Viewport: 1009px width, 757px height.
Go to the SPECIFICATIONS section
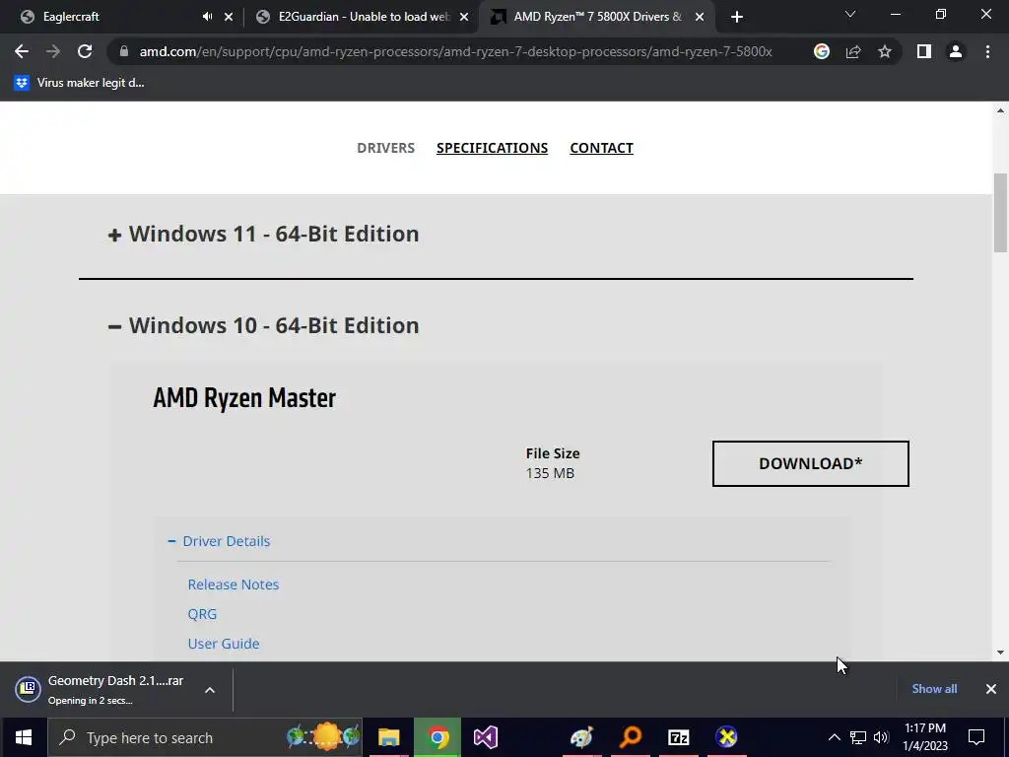tap(493, 148)
